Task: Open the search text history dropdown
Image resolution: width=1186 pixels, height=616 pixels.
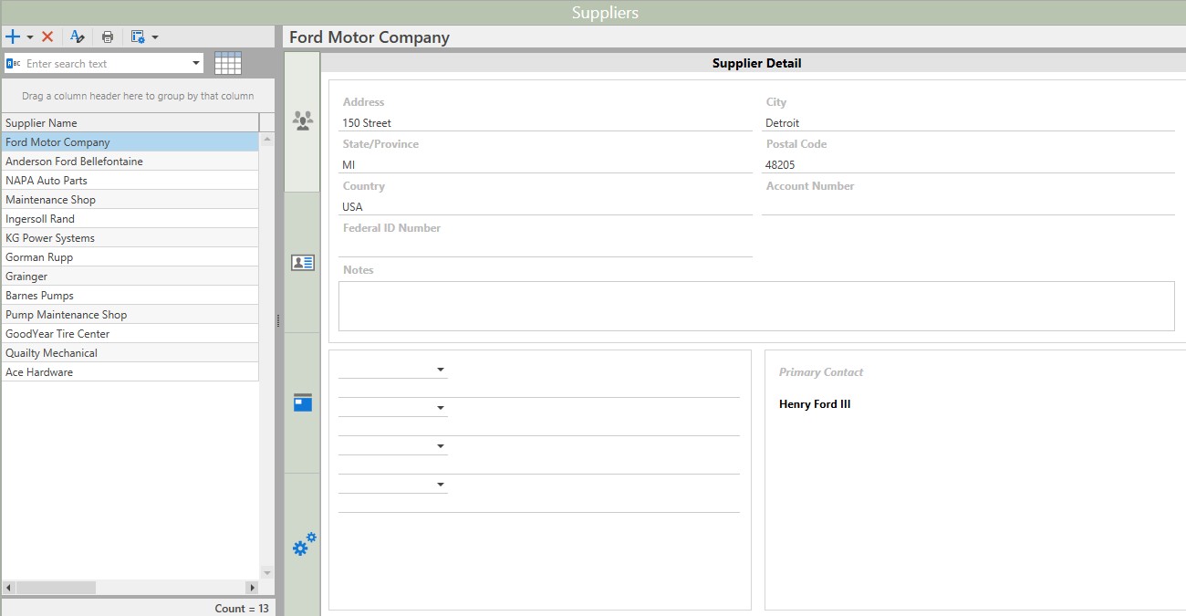Action: pos(196,63)
